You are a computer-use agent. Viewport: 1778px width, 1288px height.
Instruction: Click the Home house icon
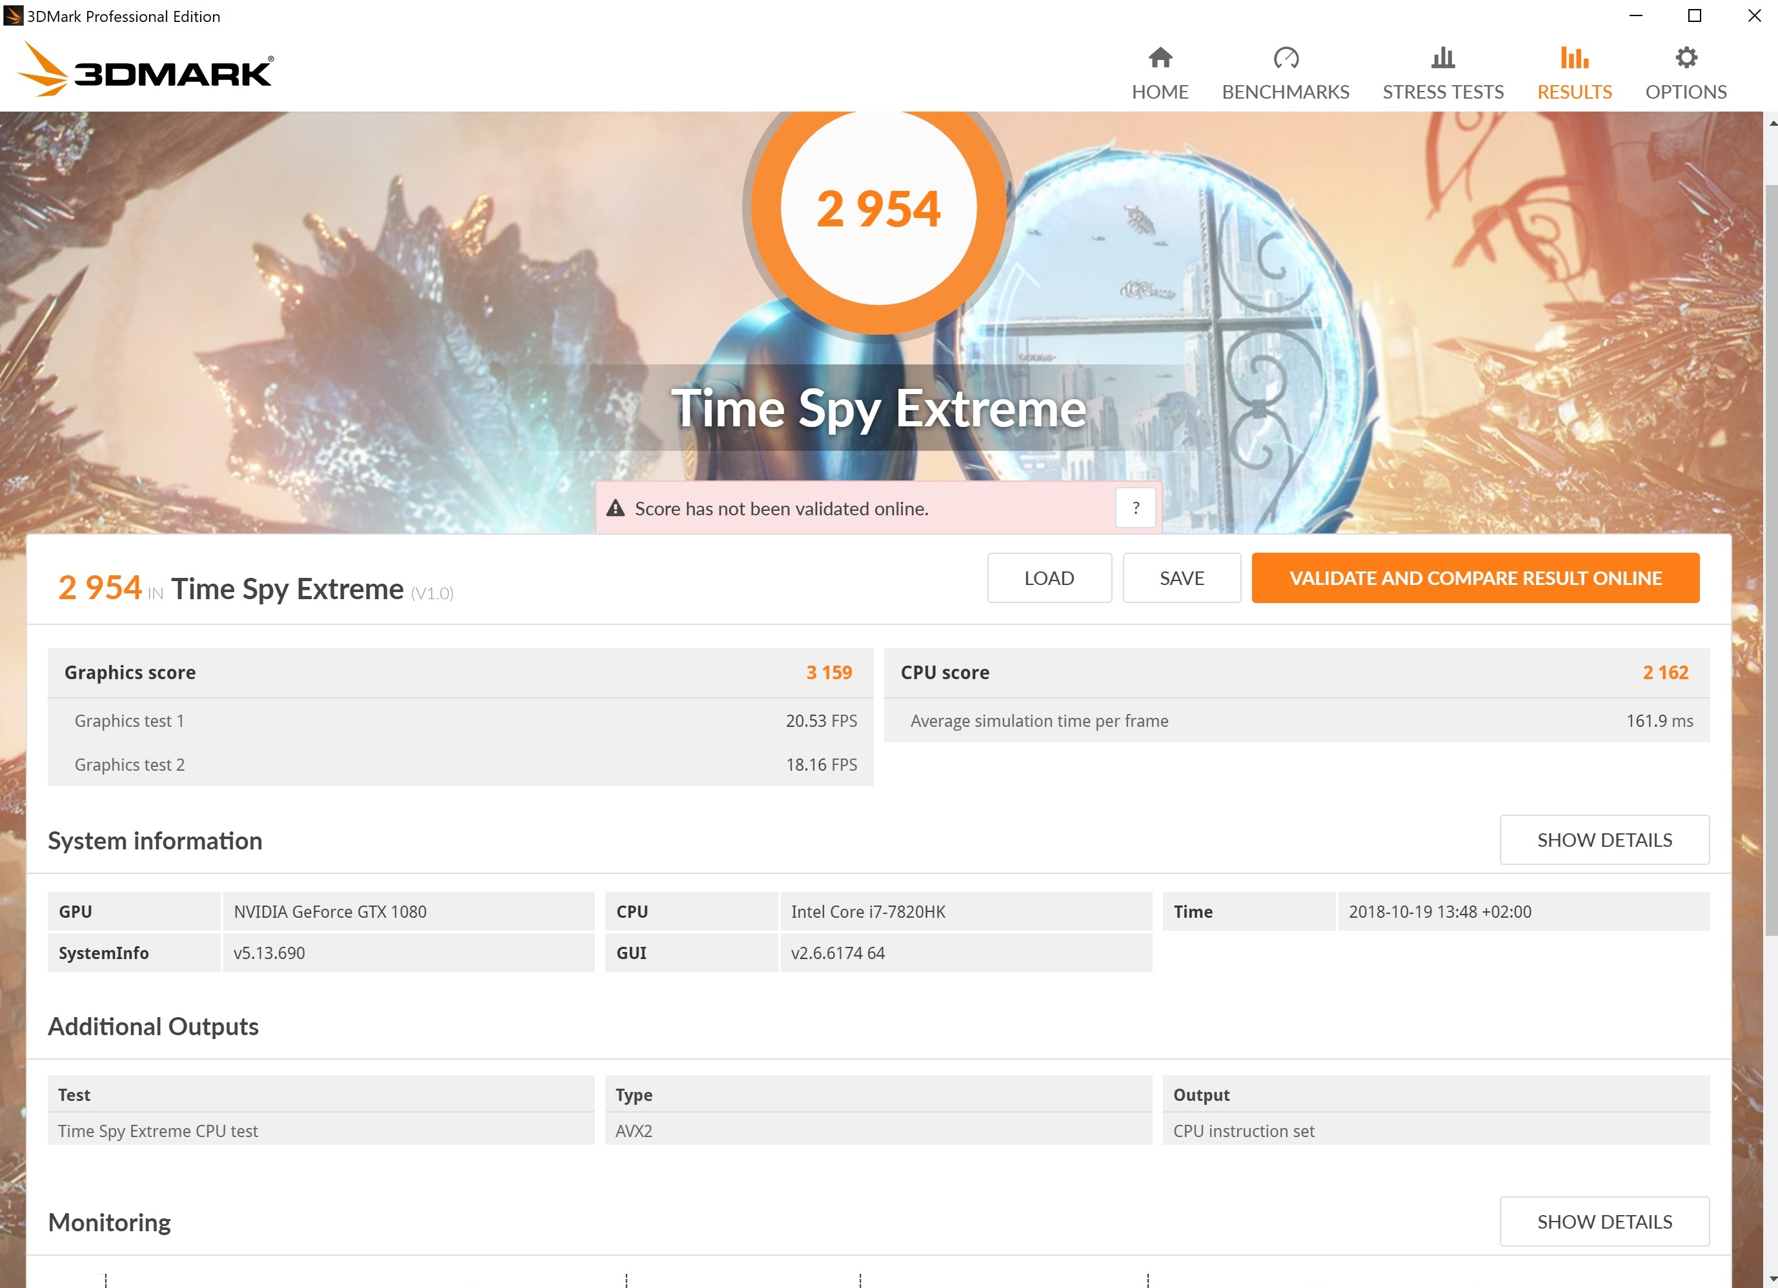(1160, 58)
